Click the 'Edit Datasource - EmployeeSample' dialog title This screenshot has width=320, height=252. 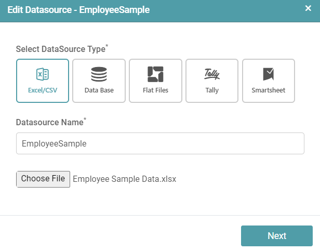(x=78, y=10)
